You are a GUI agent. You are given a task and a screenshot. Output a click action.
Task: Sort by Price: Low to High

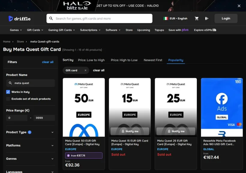(91, 60)
